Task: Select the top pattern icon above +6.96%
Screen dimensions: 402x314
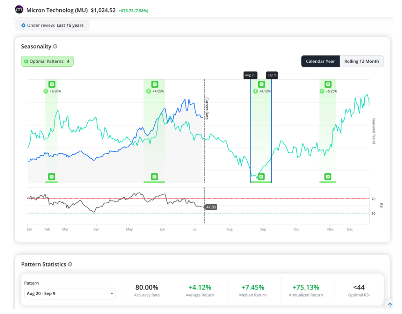Action: point(52,84)
